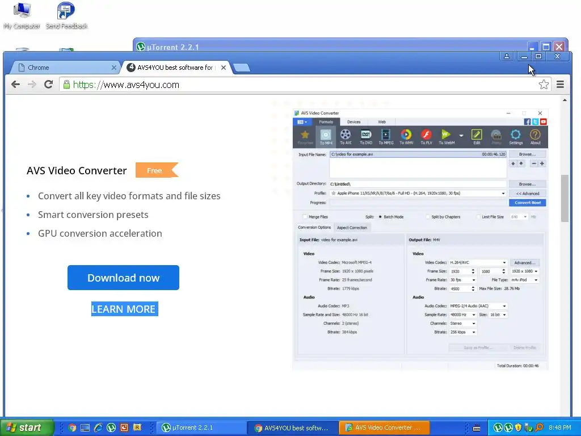Open a new Chrome tab
Screen dimensions: 581x436
tap(242, 68)
